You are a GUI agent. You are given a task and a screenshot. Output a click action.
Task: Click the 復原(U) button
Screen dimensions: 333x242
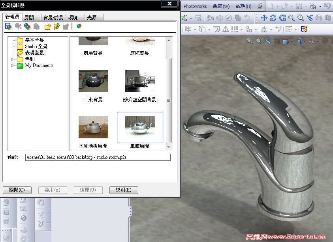88,190
